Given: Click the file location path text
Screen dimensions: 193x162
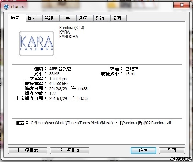Looking at the screenshot, I should [x=101, y=123].
